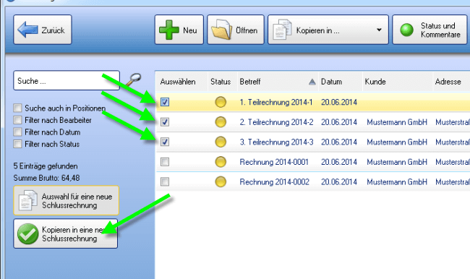This screenshot has width=470, height=279.
Task: Create a new entry with Neu
Action: click(179, 30)
